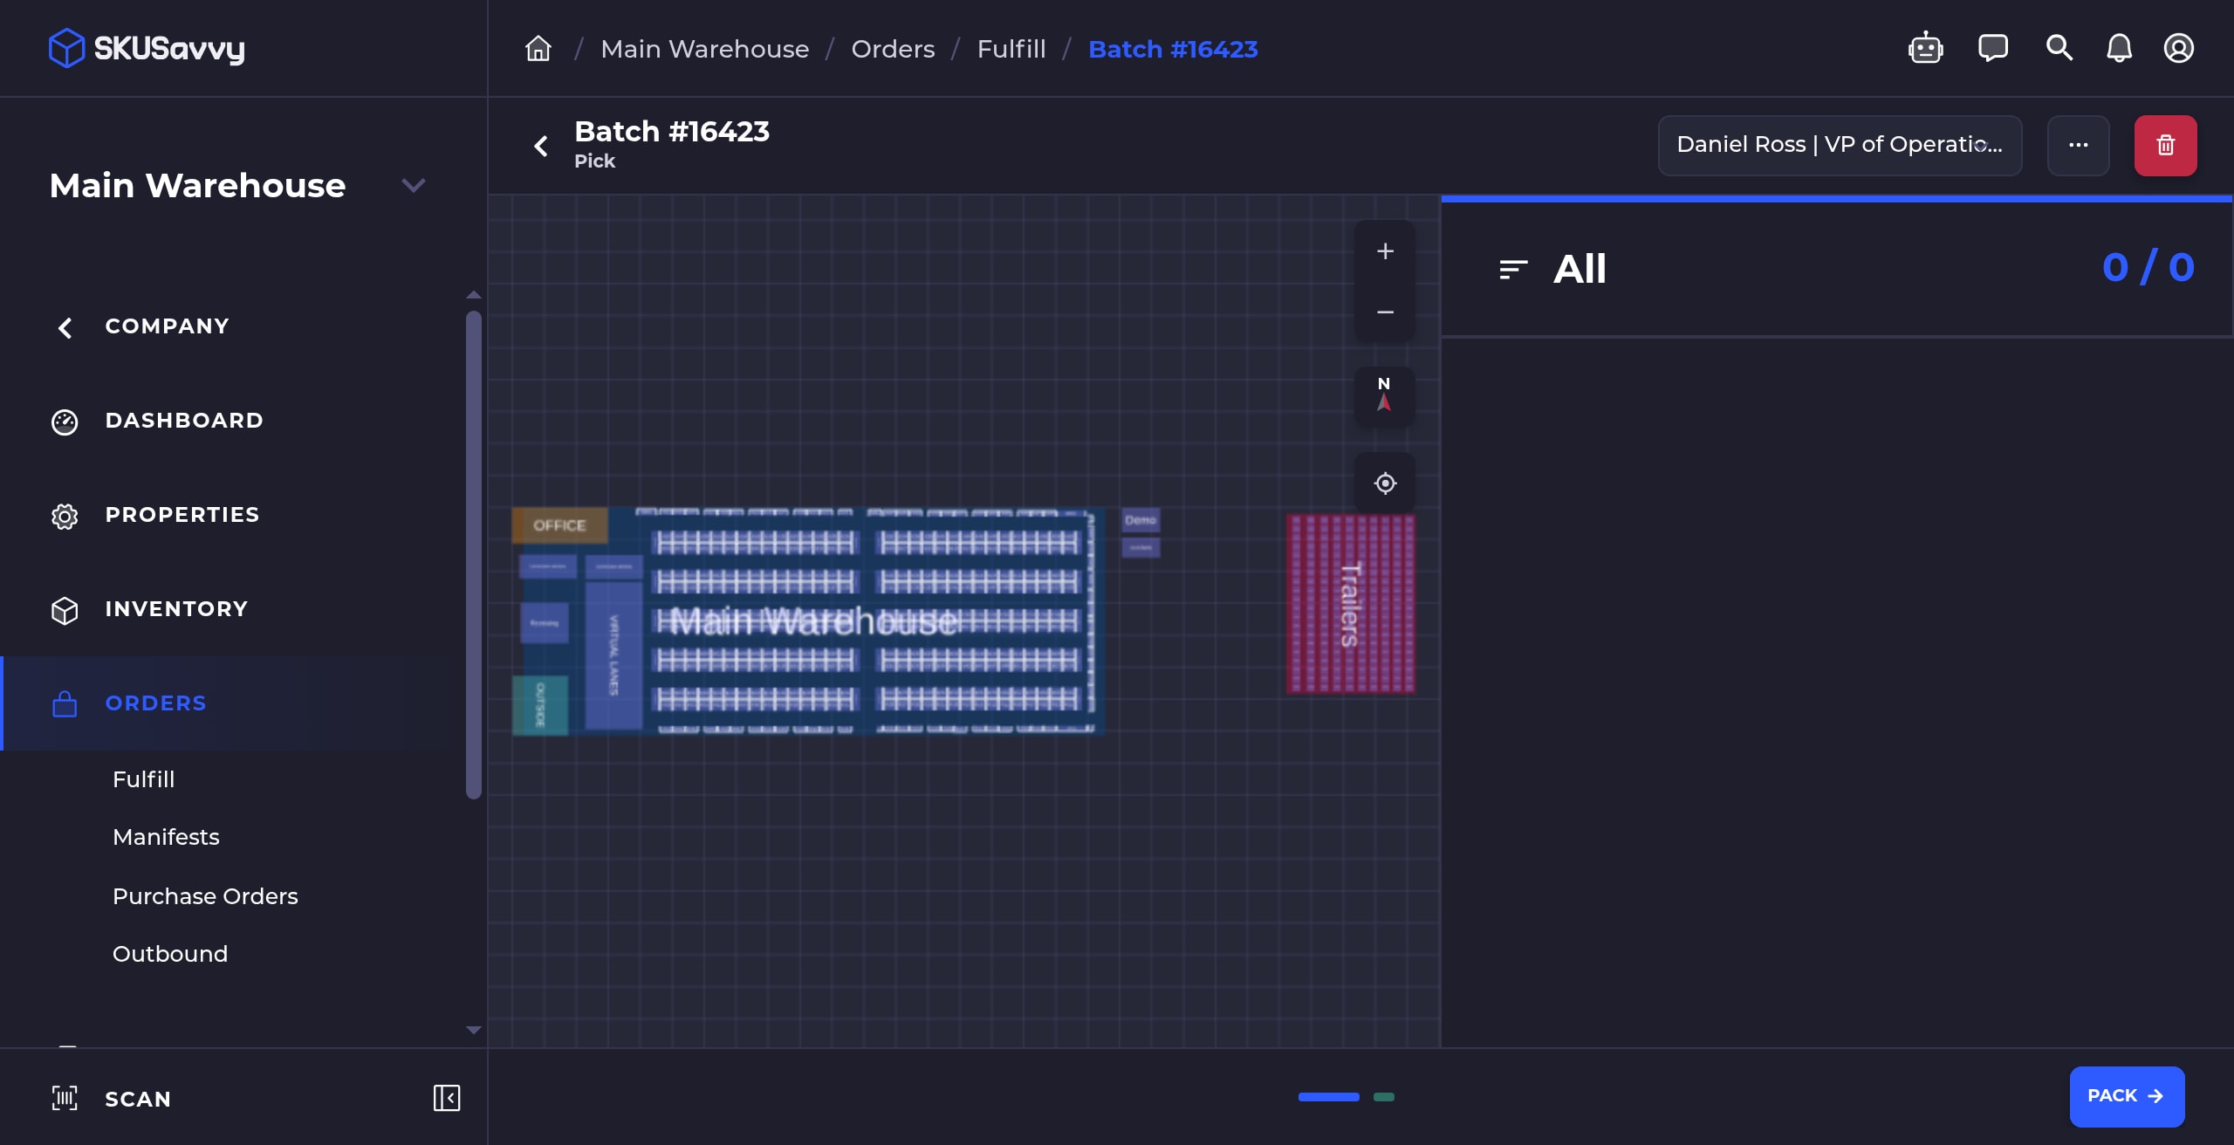The height and width of the screenshot is (1145, 2234).
Task: Click the Inventory box icon
Action: [x=65, y=610]
